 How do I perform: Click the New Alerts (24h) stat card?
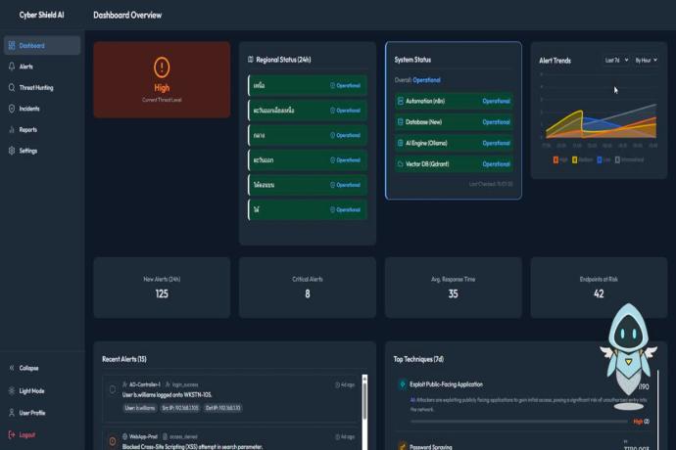pos(162,287)
